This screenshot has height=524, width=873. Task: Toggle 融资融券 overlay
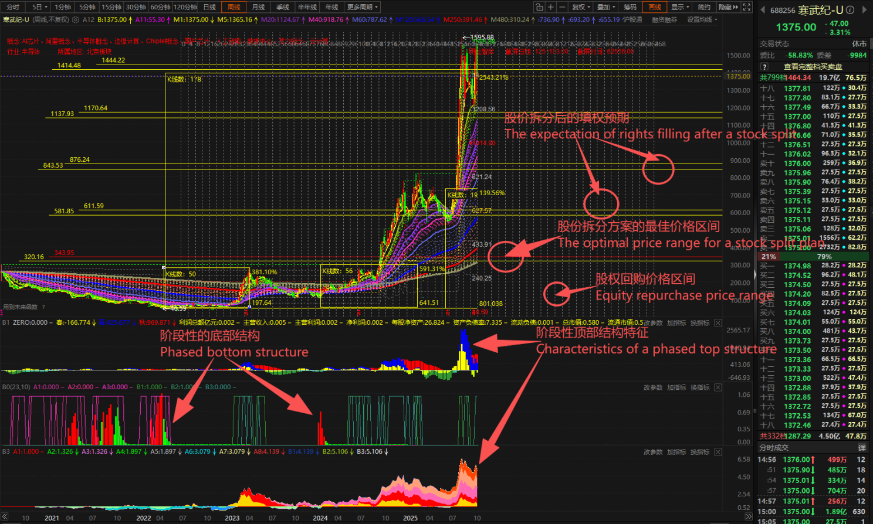pos(664,19)
